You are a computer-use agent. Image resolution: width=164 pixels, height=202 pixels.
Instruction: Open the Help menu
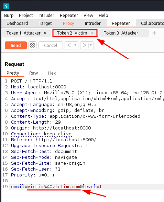(x=103, y=16)
